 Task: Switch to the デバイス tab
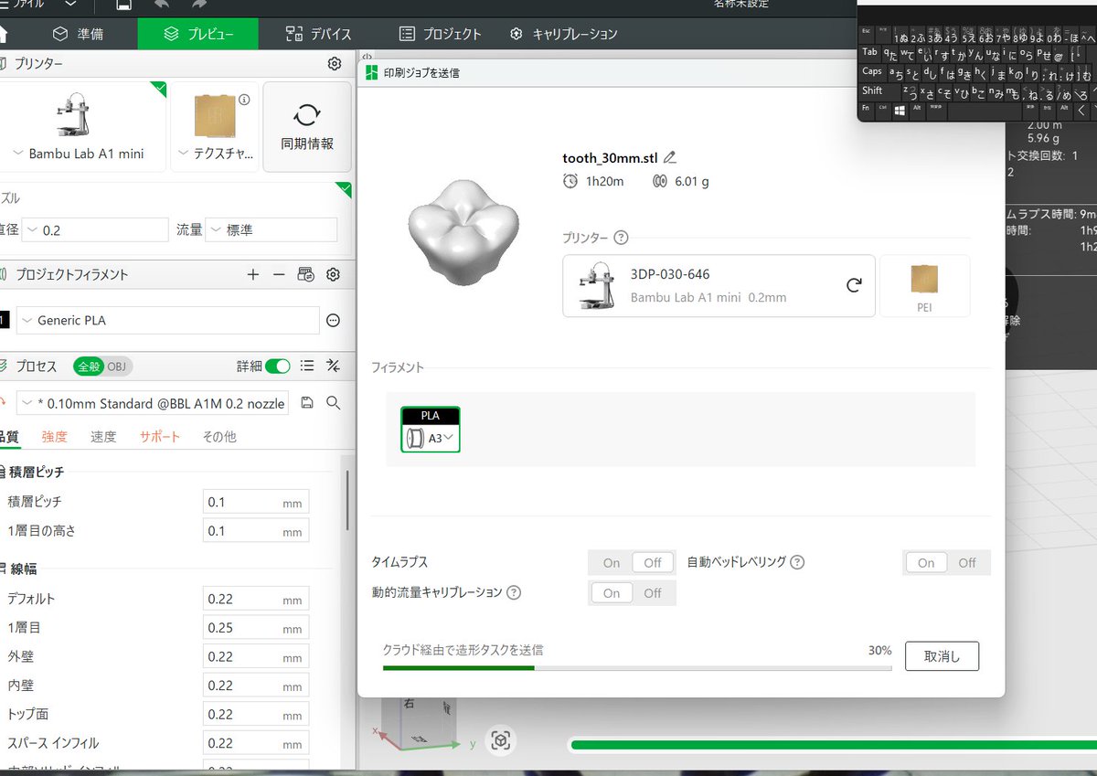(319, 34)
